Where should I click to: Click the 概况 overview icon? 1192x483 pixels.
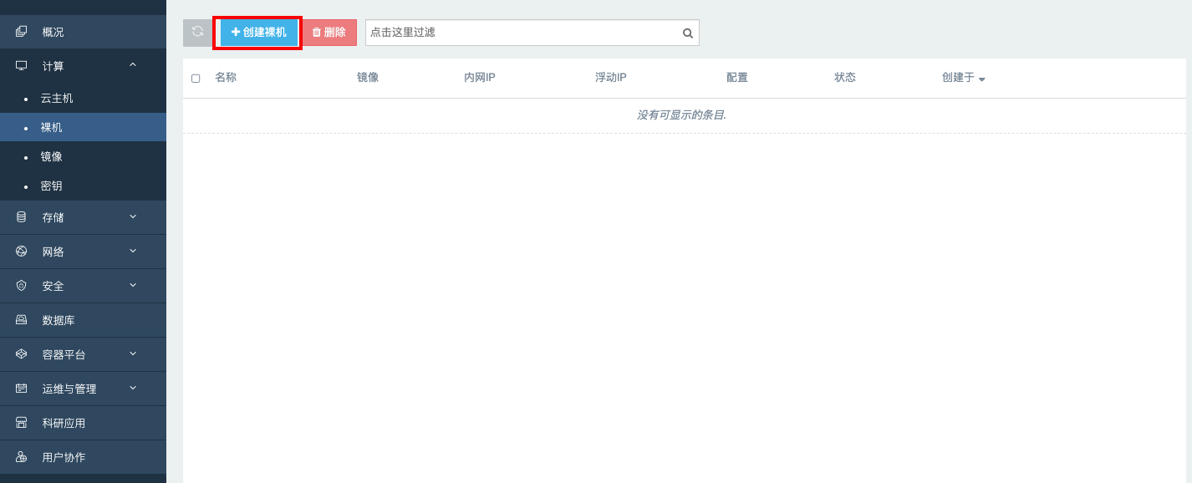click(x=22, y=32)
